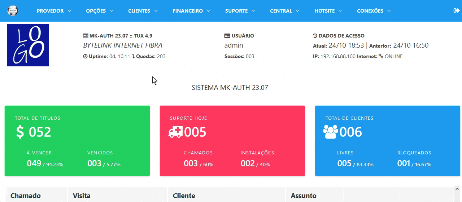Viewport: 462px width, 202px height.
Task: Open the Hotsite dropdown in navbar
Action: (x=328, y=11)
